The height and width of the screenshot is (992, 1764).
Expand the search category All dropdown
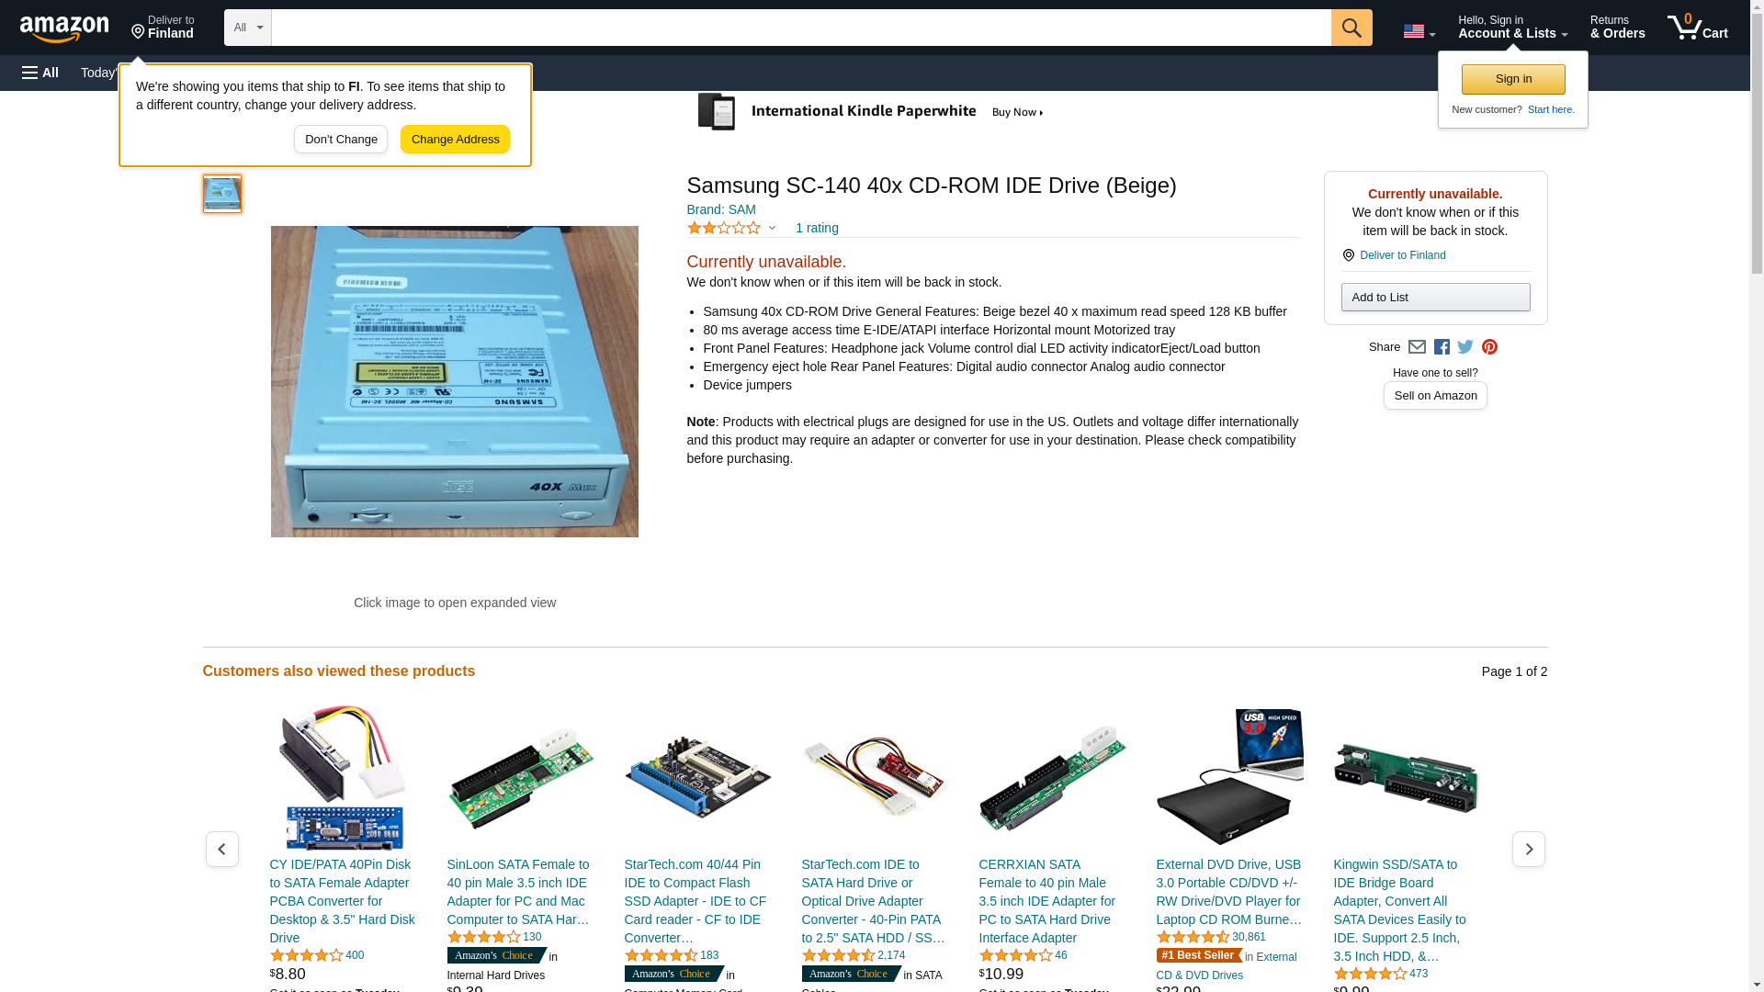pyautogui.click(x=248, y=28)
